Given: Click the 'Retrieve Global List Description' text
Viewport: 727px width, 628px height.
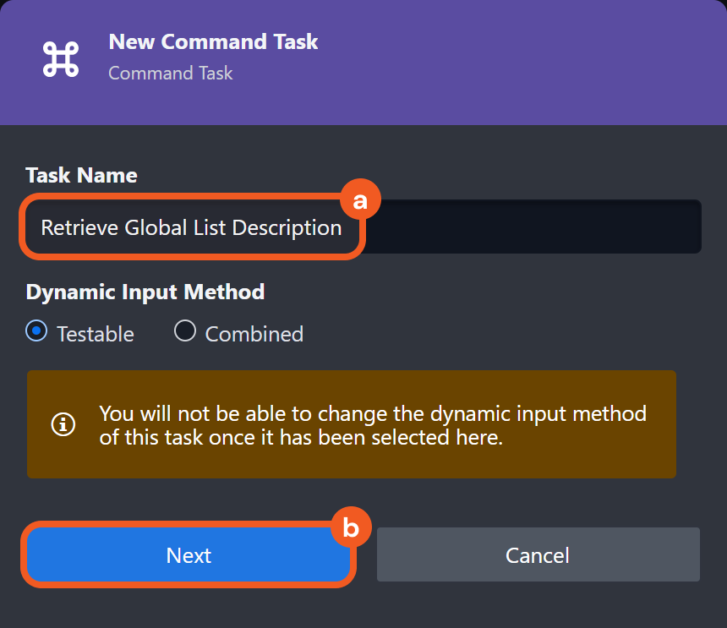Looking at the screenshot, I should tap(191, 227).
